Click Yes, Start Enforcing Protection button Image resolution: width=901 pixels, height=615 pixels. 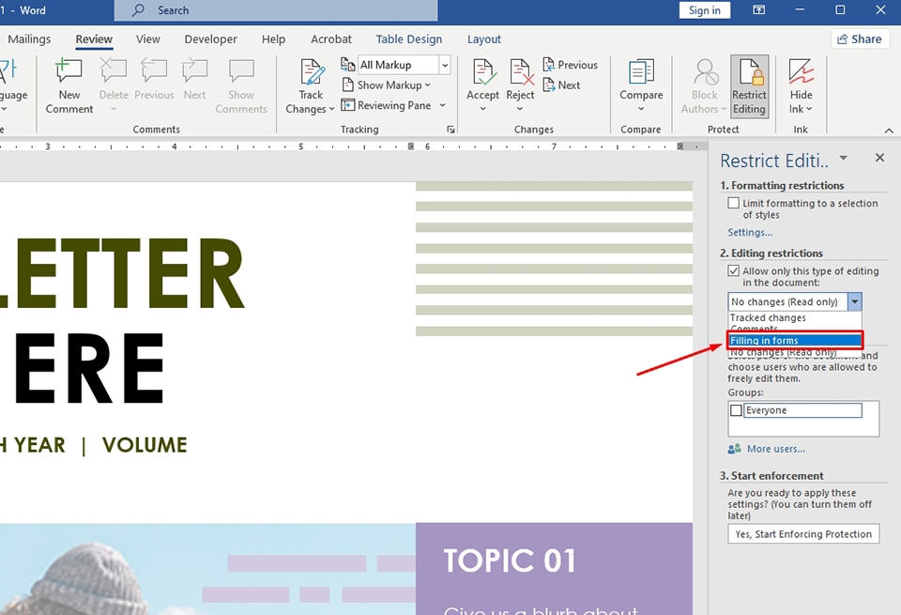tap(803, 534)
